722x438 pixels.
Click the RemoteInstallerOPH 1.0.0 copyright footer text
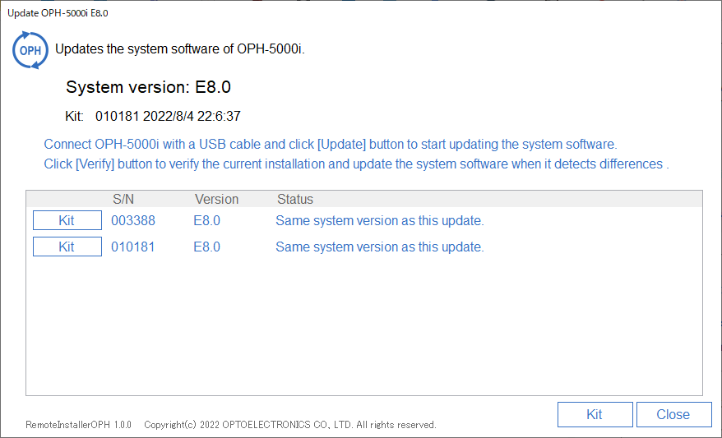[231, 424]
